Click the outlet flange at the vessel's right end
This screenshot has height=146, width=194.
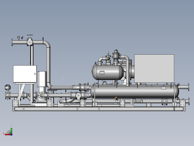point(188,87)
